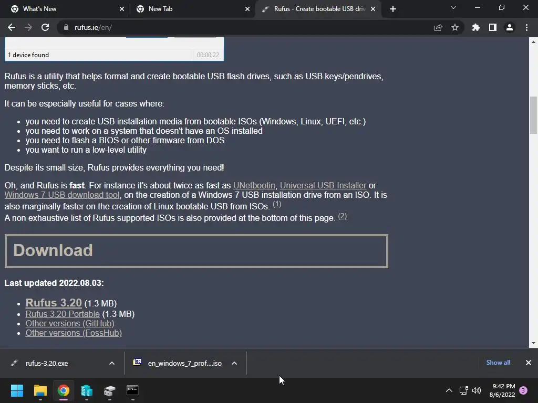Viewport: 538px width, 403px height.
Task: Click the Chrome taskbar icon
Action: click(64, 390)
